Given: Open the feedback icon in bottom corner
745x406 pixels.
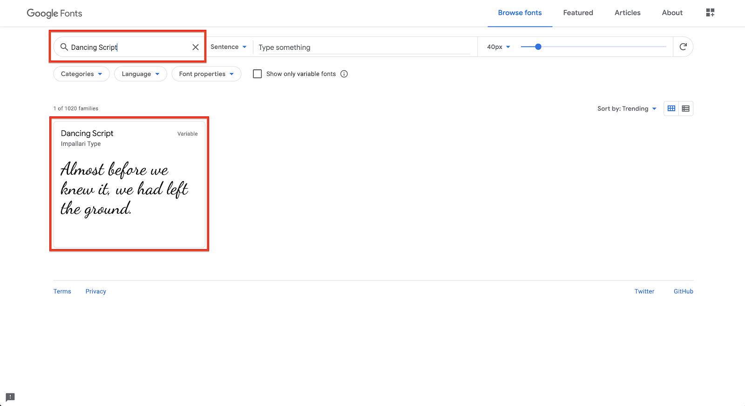Looking at the screenshot, I should [x=10, y=397].
